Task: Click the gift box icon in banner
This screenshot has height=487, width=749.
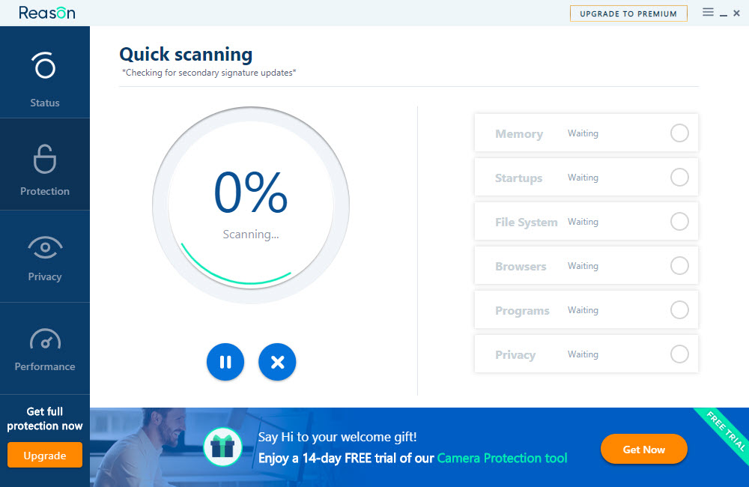Action: pyautogui.click(x=222, y=447)
